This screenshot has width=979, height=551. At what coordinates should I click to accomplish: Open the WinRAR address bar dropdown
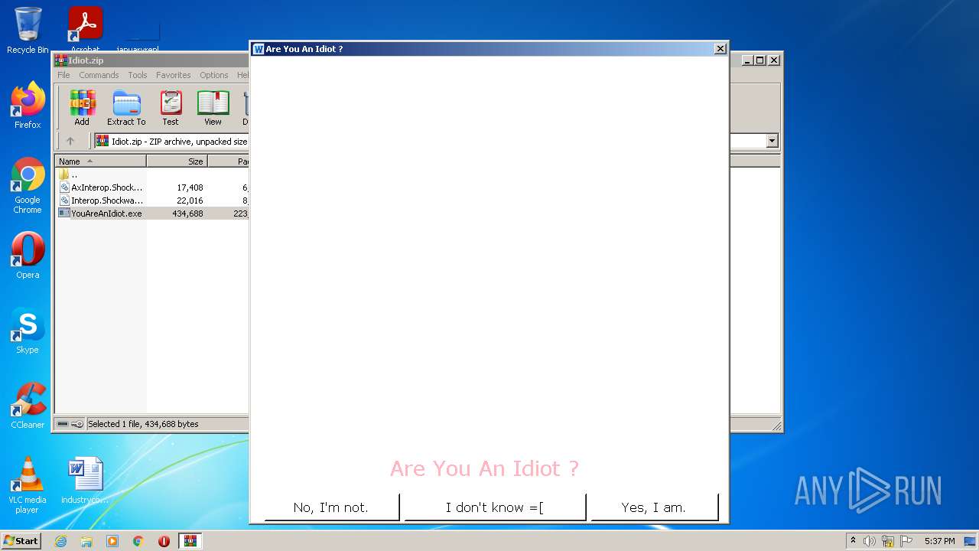coord(772,141)
